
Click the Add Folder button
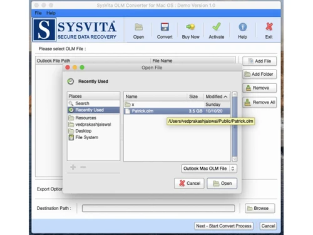[260, 74]
